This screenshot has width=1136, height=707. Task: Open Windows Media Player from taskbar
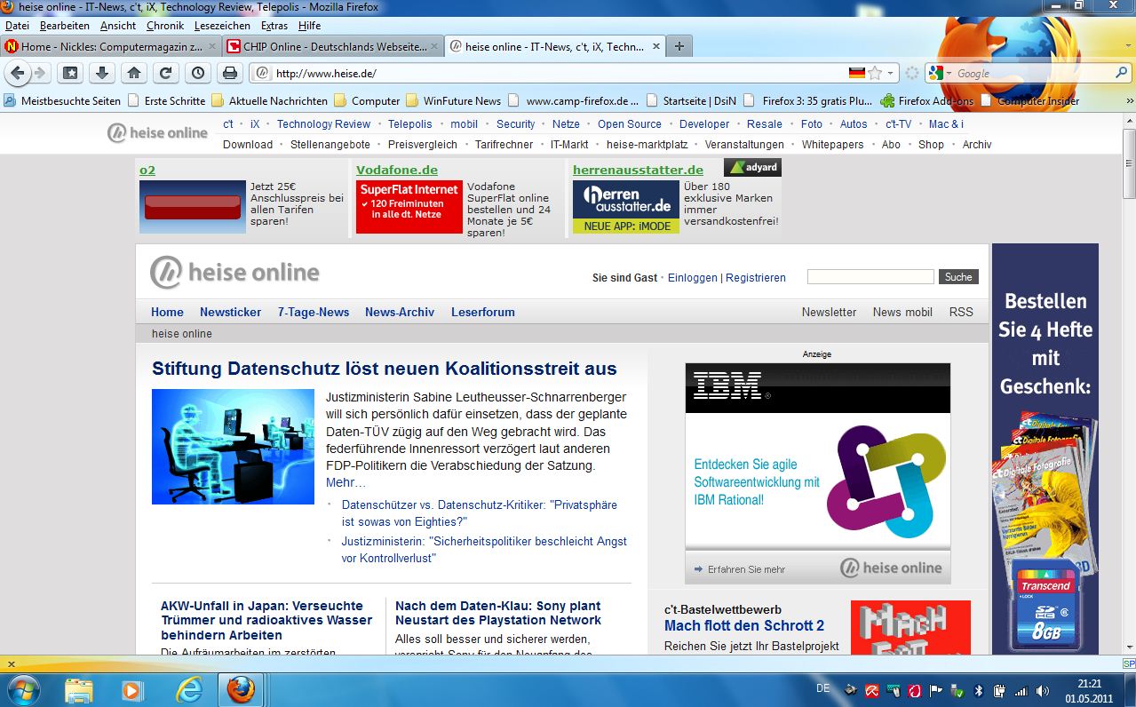tap(133, 690)
